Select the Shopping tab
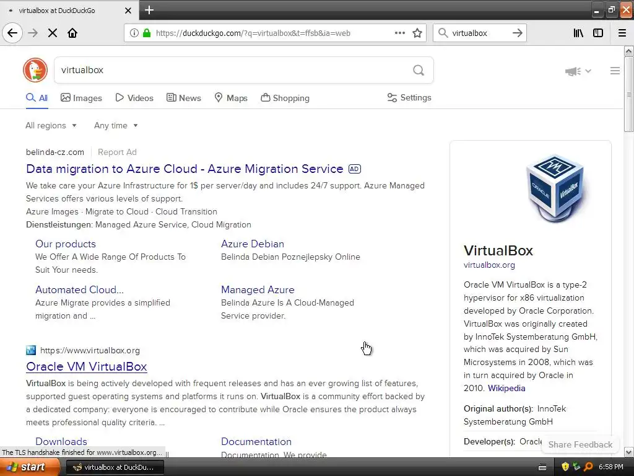The height and width of the screenshot is (476, 634). click(285, 98)
